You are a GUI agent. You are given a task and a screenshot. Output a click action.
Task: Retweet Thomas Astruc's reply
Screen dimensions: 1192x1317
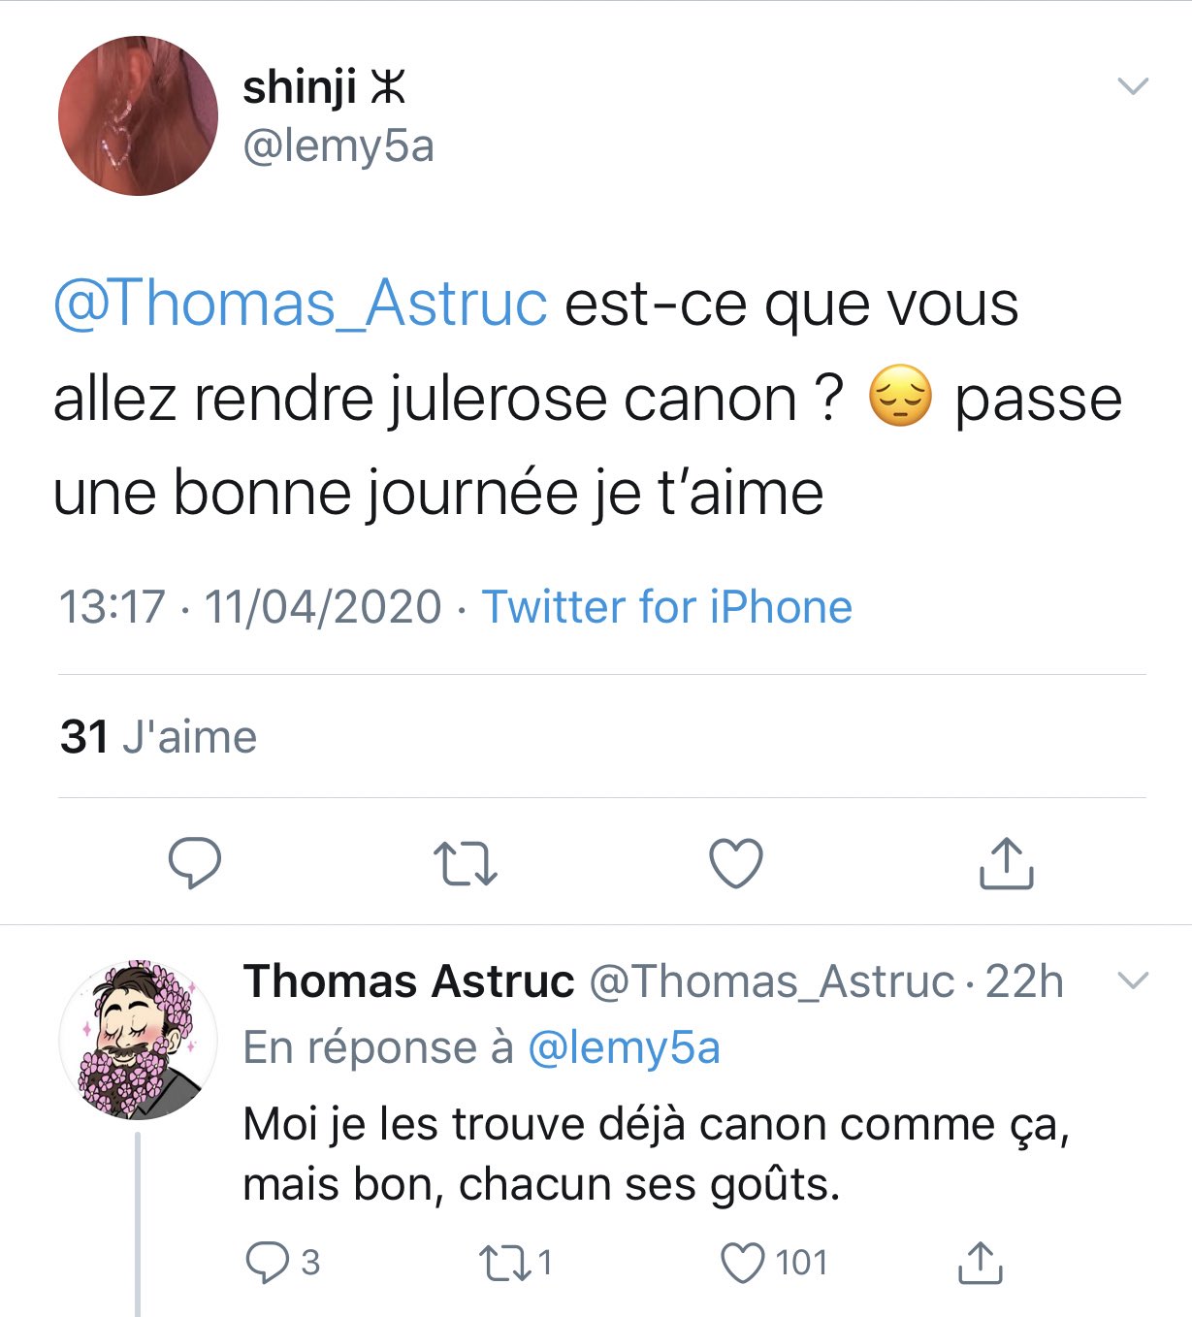(x=516, y=1263)
